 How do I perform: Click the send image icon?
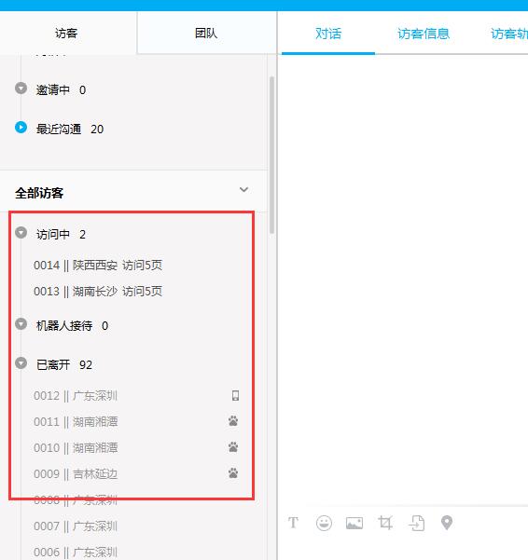tap(354, 524)
